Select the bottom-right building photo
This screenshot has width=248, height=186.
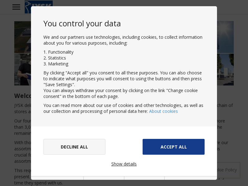[225, 69]
